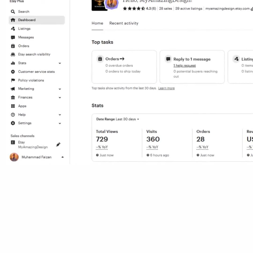Expand the Finances menu chevron
Image resolution: width=253 pixels, height=253 pixels.
point(60,98)
